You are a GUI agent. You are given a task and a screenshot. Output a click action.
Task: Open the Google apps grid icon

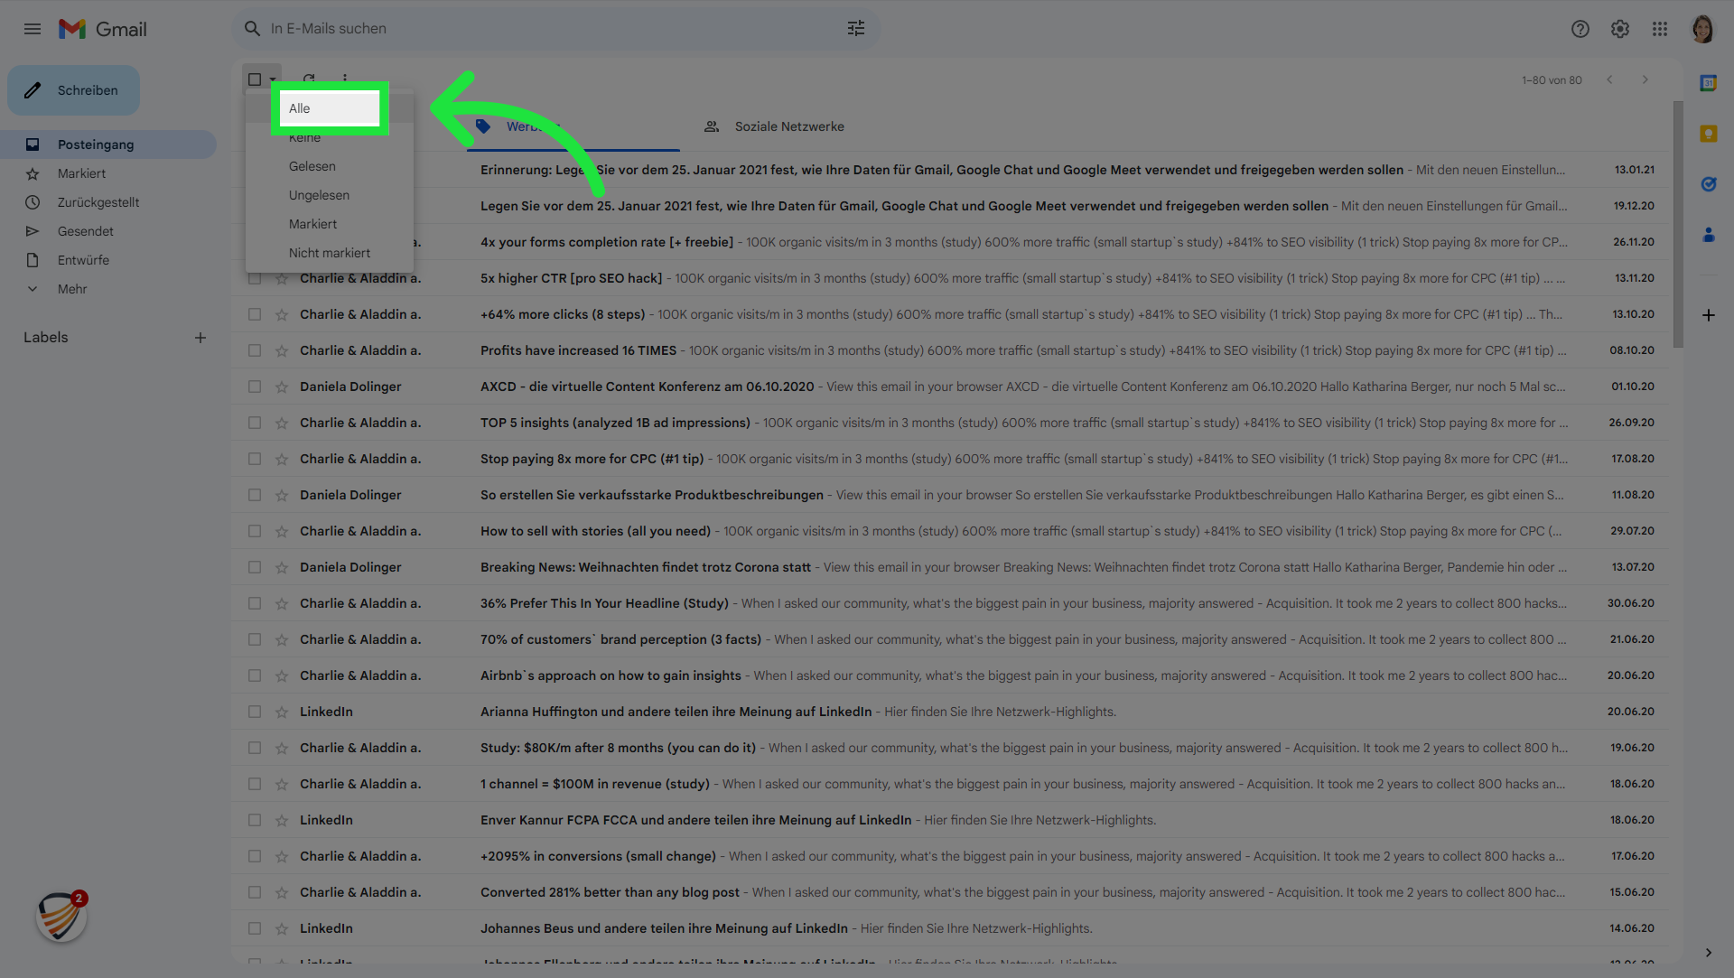point(1659,29)
